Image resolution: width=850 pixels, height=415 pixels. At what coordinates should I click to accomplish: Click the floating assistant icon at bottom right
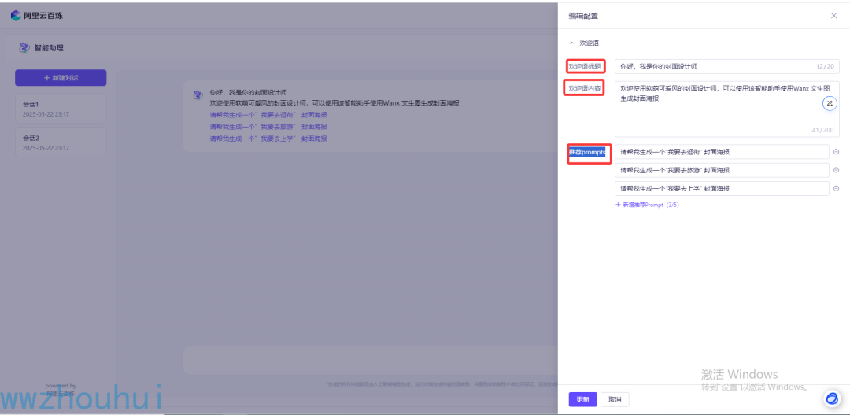[x=831, y=398]
